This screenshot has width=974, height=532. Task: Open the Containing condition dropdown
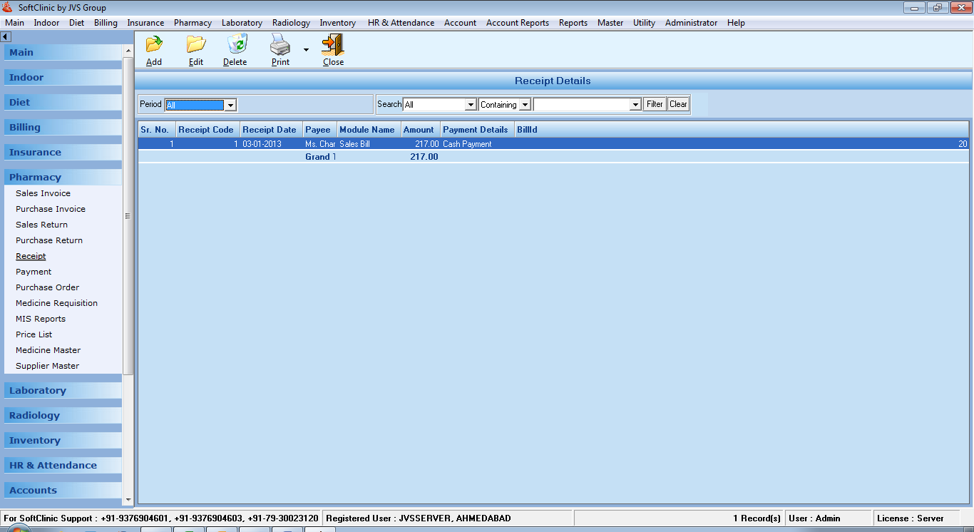525,105
